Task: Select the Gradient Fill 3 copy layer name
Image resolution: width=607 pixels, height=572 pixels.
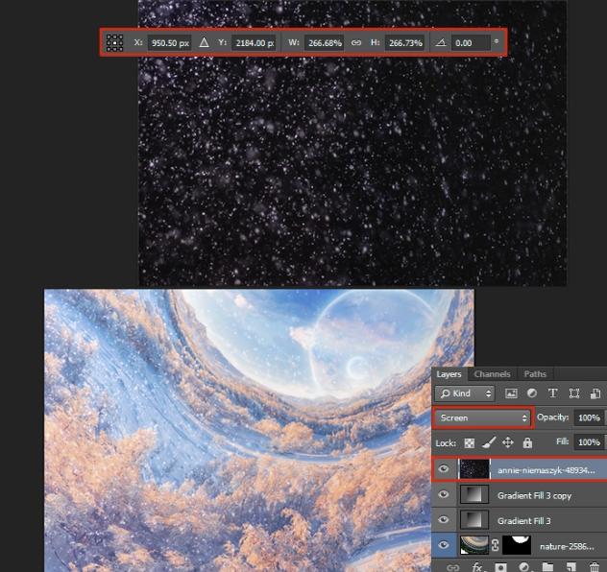Action: 534,496
